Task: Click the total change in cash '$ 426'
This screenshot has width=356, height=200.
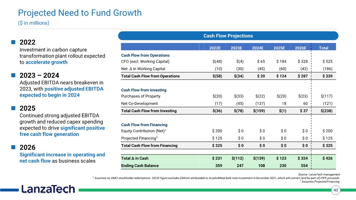Action: point(328,158)
